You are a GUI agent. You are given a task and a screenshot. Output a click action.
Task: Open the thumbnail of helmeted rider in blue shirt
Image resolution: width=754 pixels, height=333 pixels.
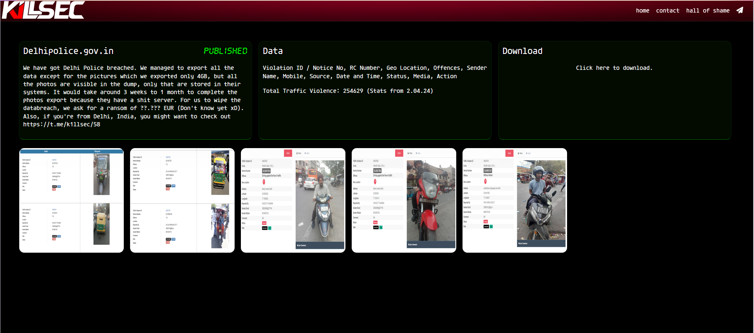point(515,200)
